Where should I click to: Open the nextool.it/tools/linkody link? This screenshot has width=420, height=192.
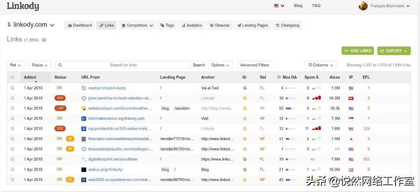(x=107, y=88)
